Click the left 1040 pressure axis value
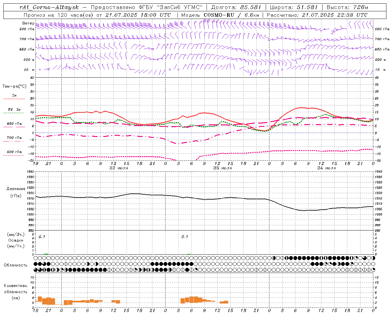Screen dimensions: 391x313 tap(30, 172)
